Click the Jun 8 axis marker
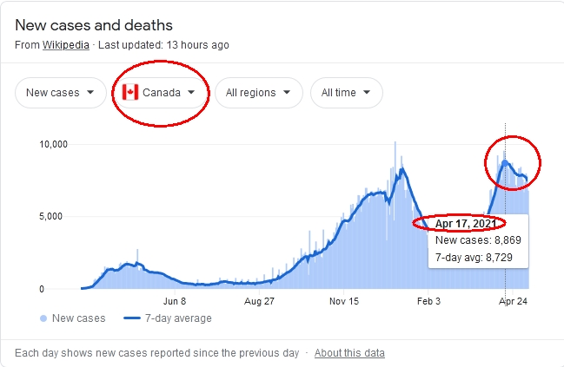This screenshot has width=564, height=367. pyautogui.click(x=175, y=301)
